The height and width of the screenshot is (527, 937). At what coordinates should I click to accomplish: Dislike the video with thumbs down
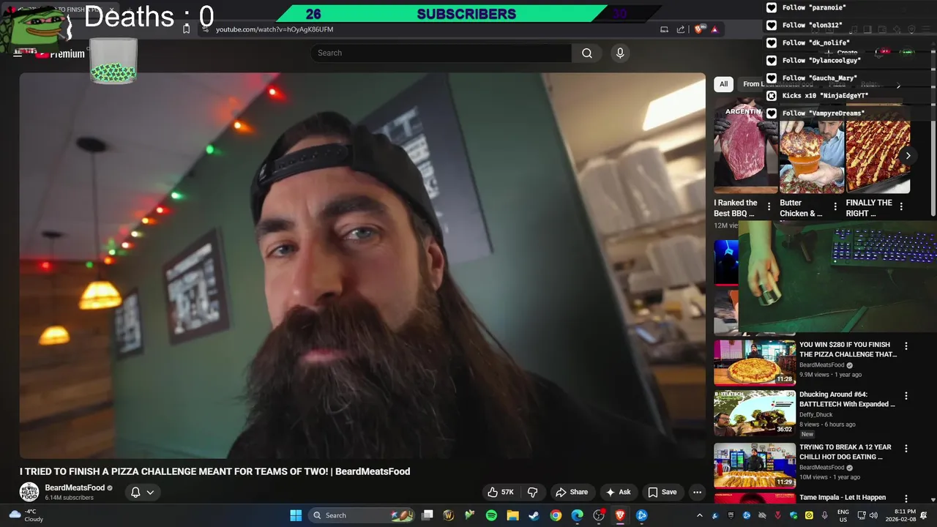[x=533, y=492]
